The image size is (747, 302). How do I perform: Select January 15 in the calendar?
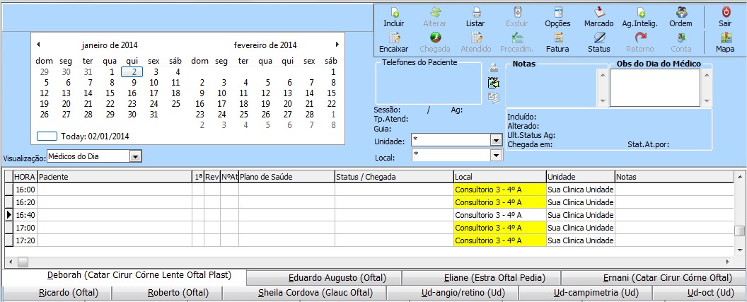[x=110, y=93]
